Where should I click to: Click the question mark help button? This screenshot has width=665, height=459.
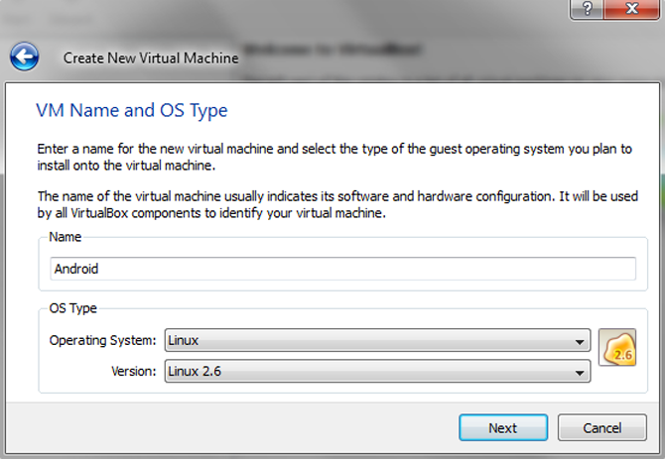pyautogui.click(x=587, y=9)
